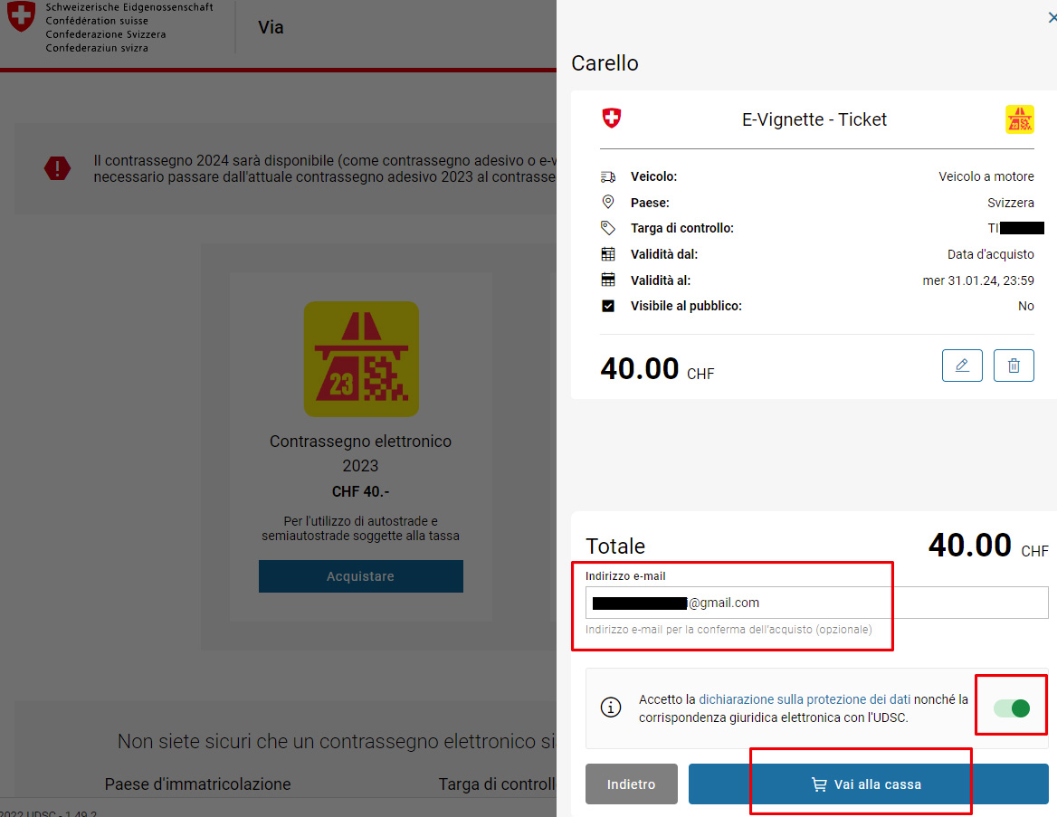
Task: Click the calendar icon next to Validità al
Action: 608,280
